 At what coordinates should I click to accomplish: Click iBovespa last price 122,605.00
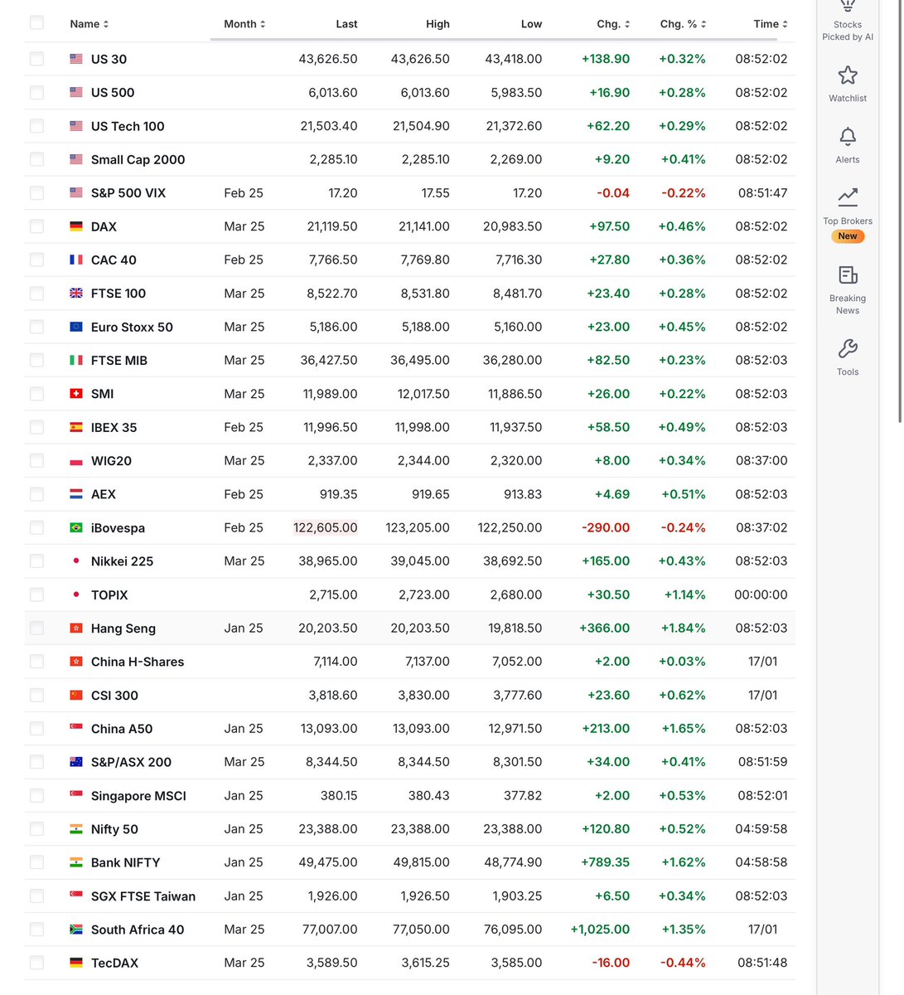tap(326, 527)
